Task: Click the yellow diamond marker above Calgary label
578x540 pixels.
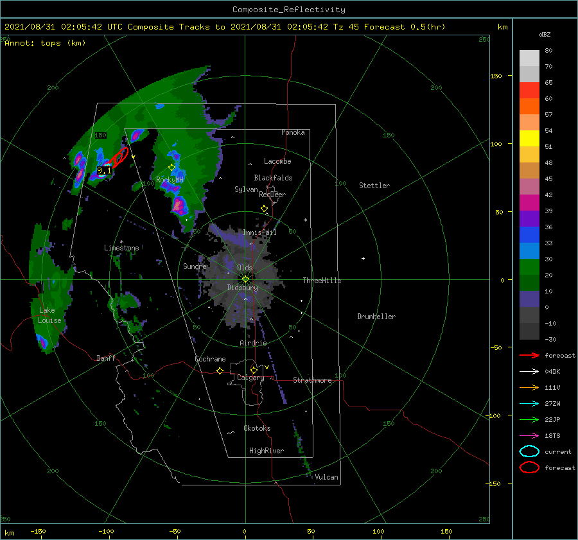Action: coord(254,370)
